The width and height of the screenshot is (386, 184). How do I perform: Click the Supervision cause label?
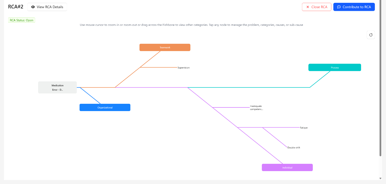(183, 68)
